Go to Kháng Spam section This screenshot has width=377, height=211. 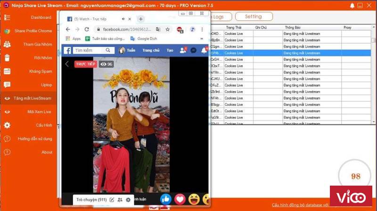[41, 71]
